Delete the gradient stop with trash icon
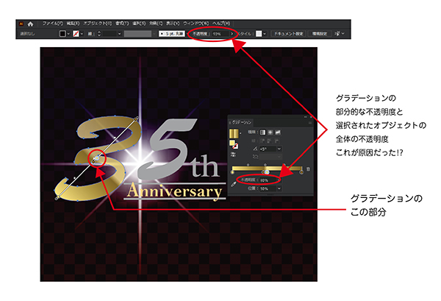 click(x=308, y=170)
